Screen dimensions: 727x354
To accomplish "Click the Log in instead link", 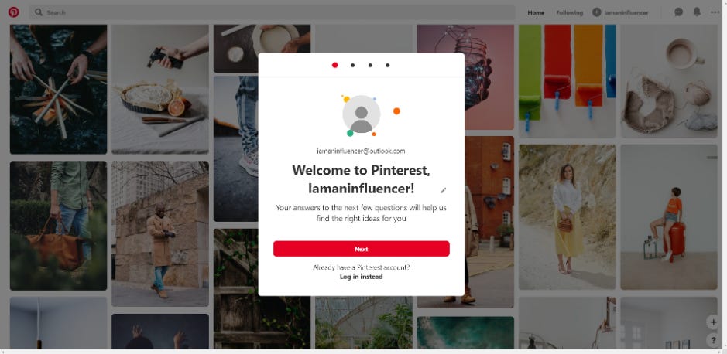I will tap(362, 277).
